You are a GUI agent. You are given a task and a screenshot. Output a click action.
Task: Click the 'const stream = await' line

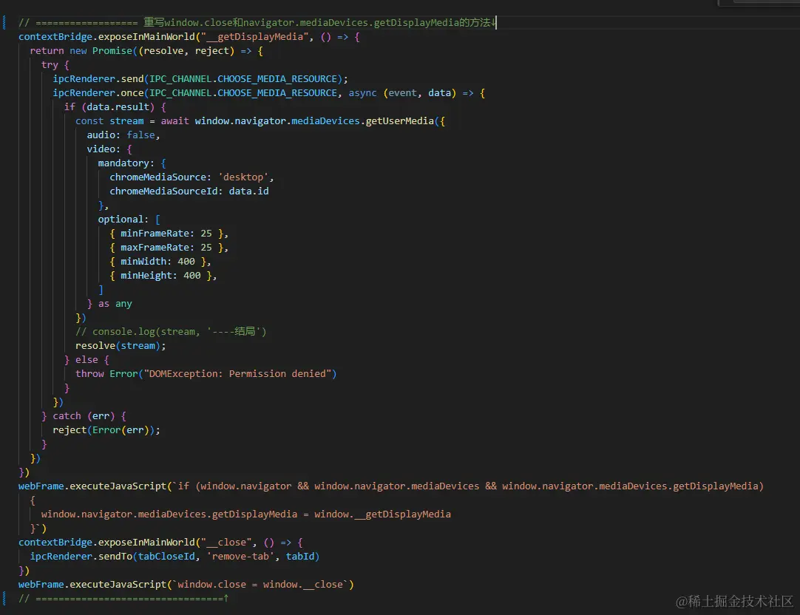260,121
